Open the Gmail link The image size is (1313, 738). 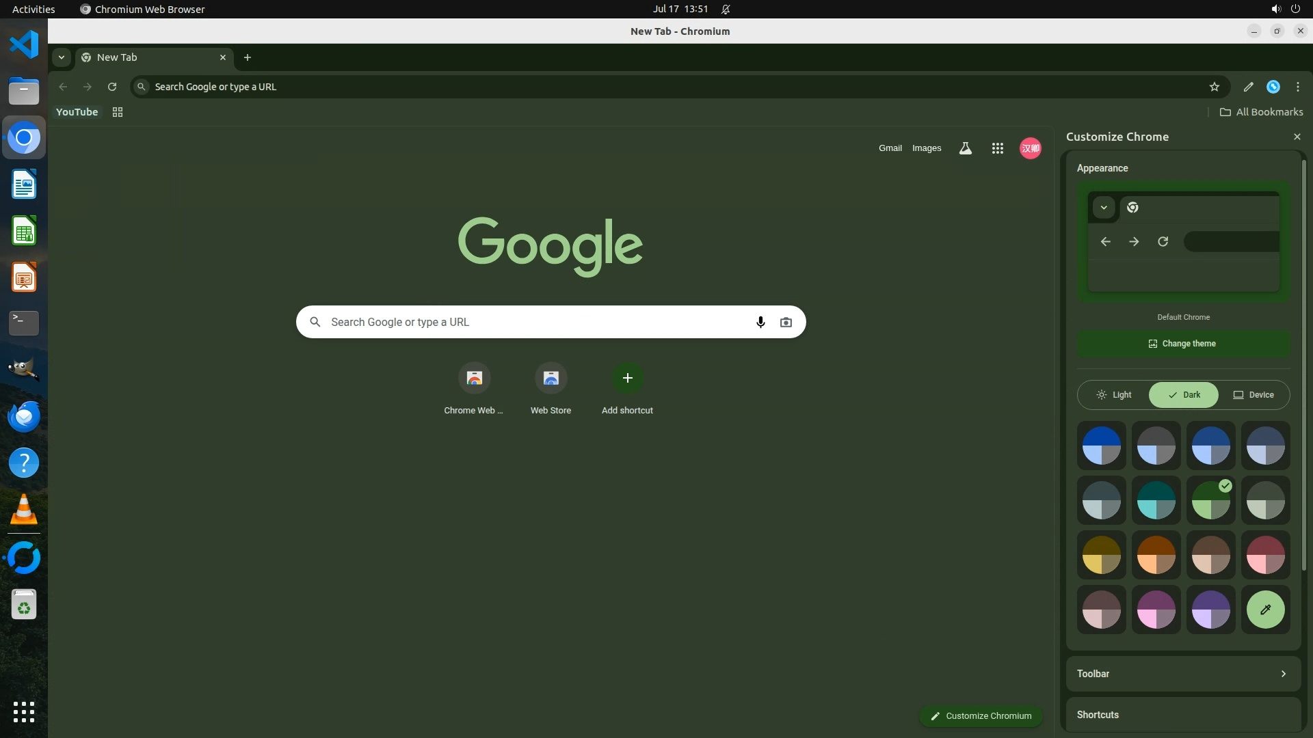coord(890,148)
